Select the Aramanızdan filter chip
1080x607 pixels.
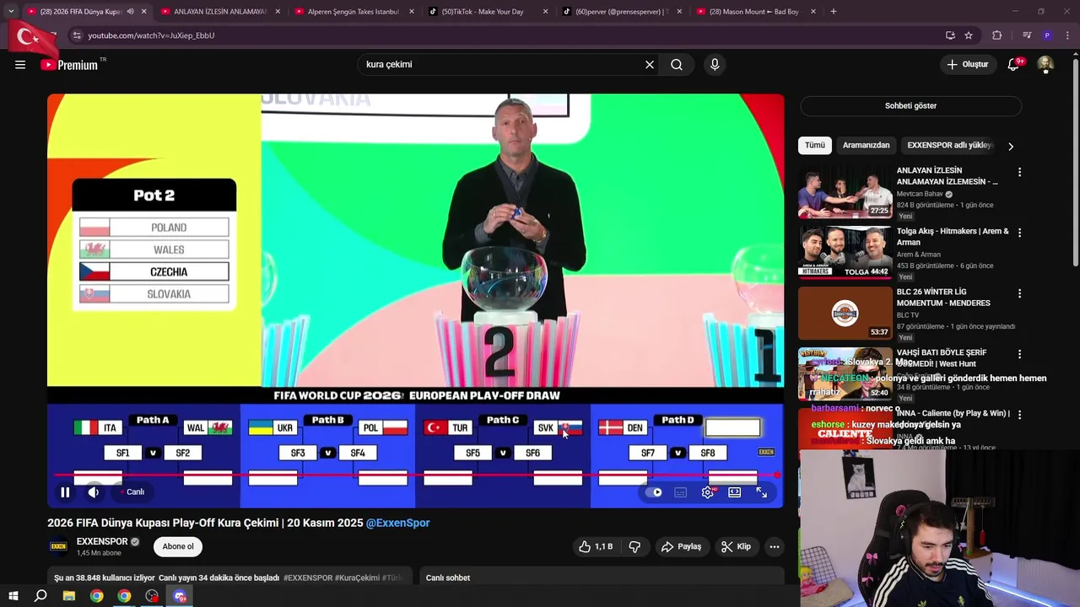point(866,145)
